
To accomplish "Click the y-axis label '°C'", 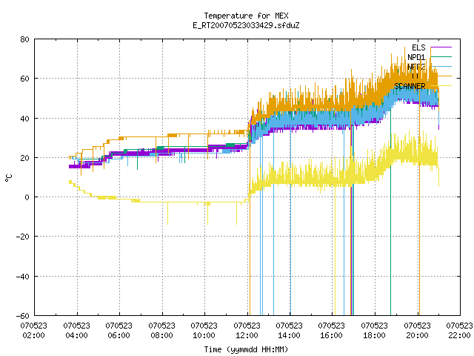I will (x=8, y=178).
